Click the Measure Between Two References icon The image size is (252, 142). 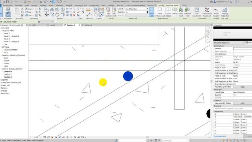tap(88, 15)
